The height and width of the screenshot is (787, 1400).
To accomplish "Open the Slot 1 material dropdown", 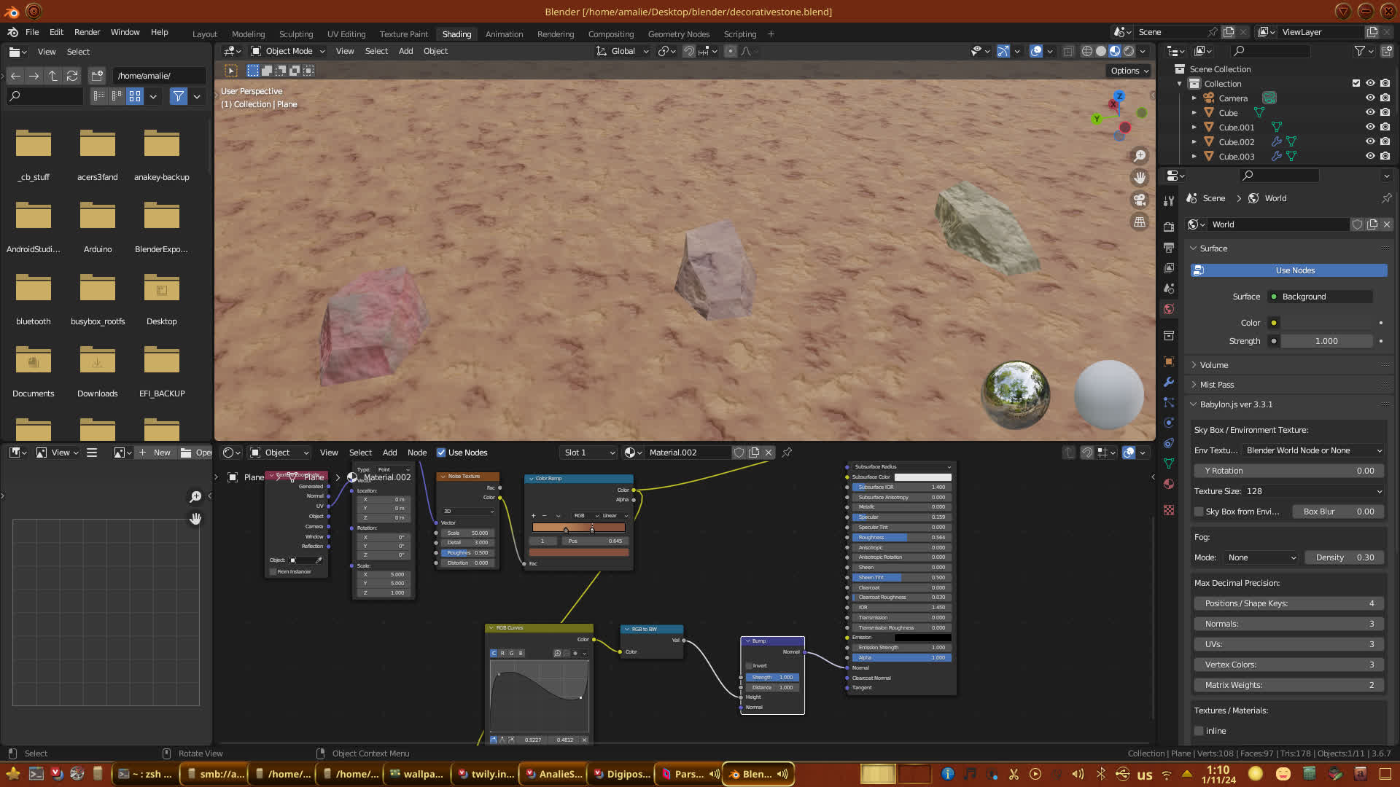I will pyautogui.click(x=588, y=453).
